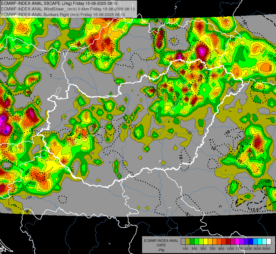Click the ECMWF-INDEX-ANAL legend title
The width and height of the screenshot is (276, 254).
pyautogui.click(x=161, y=241)
